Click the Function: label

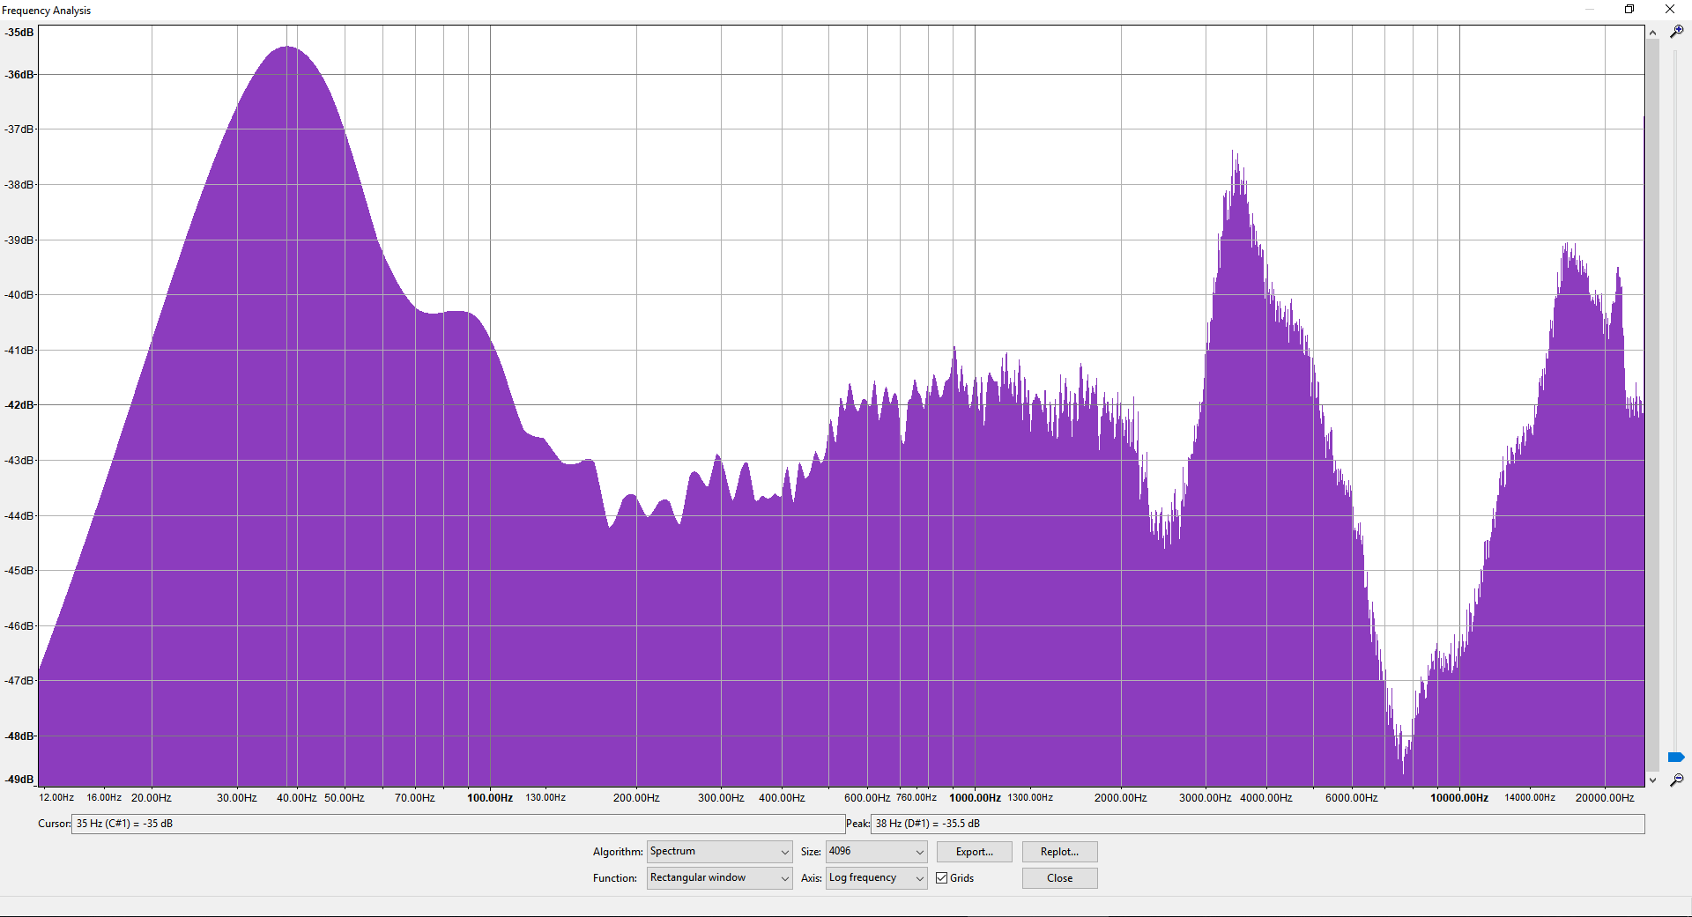coord(615,878)
